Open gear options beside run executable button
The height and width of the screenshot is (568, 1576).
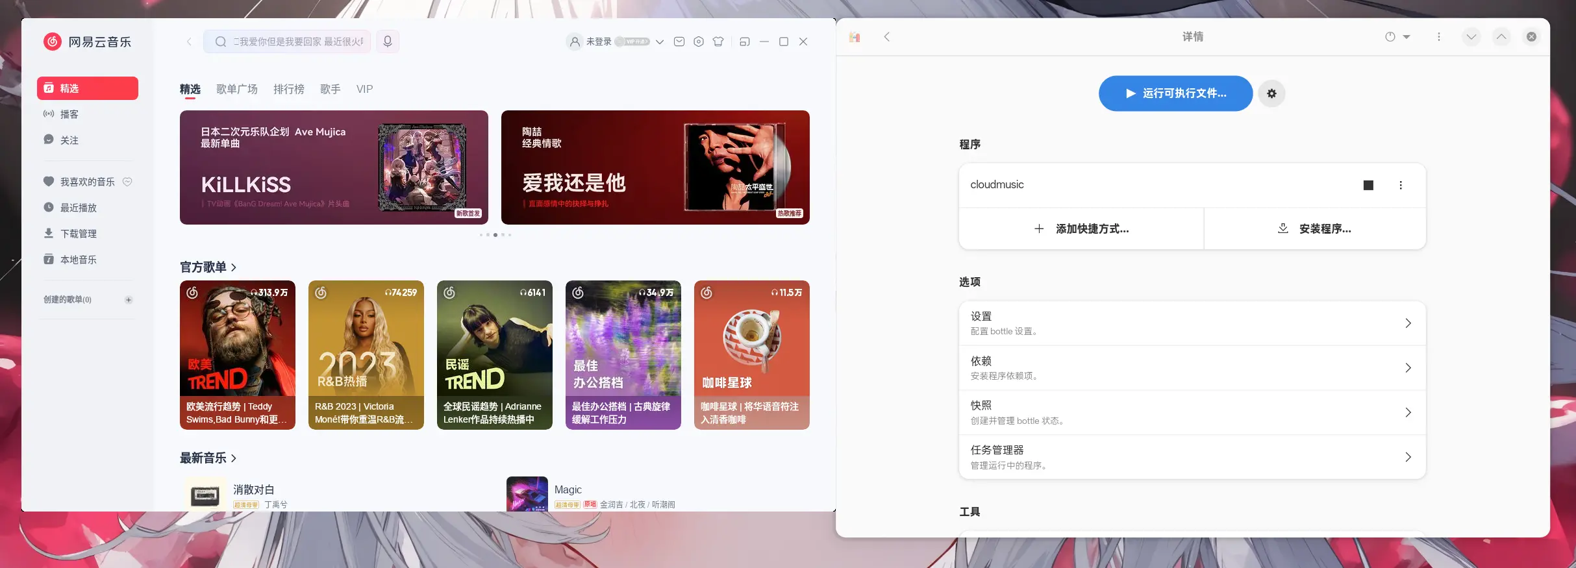(1271, 93)
